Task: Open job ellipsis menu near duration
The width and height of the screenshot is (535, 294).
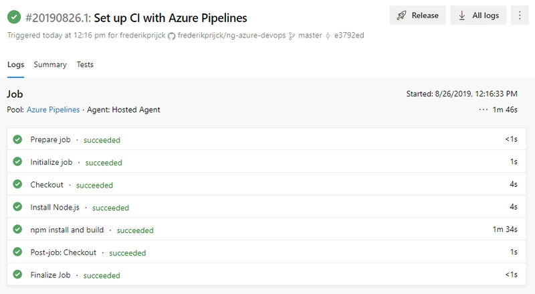Action: [484, 110]
